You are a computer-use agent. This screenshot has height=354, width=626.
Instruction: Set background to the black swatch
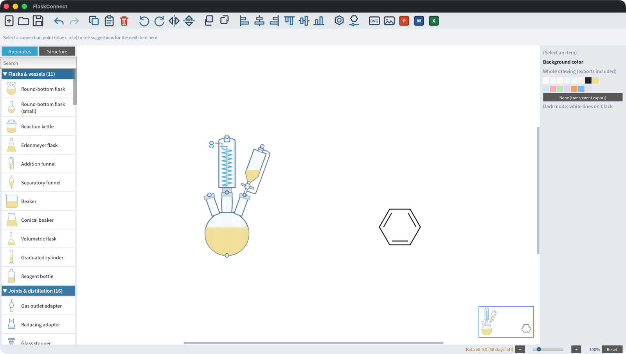coord(588,80)
